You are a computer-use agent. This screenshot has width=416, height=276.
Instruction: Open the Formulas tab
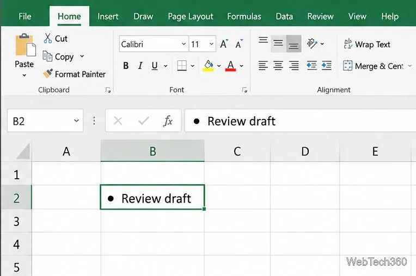(244, 16)
